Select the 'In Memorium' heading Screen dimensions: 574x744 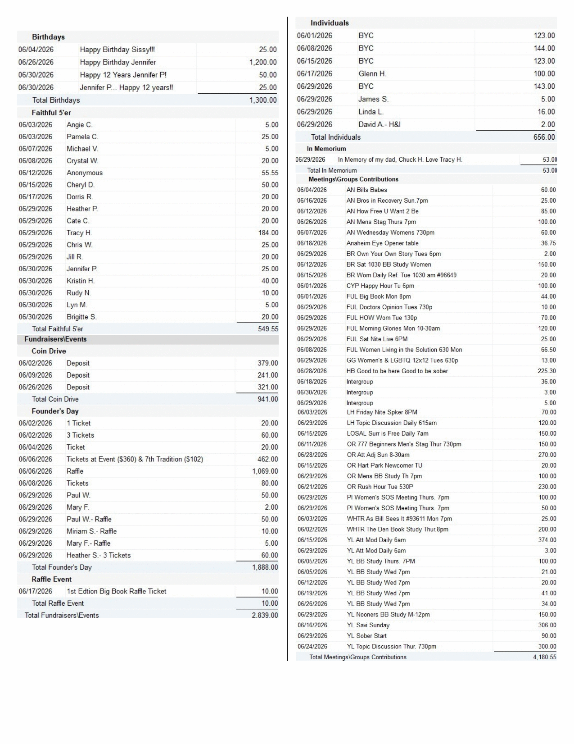click(326, 149)
